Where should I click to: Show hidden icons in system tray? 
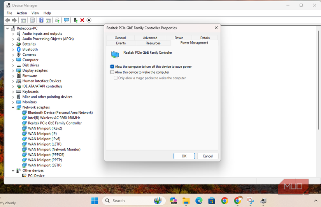pyautogui.click(x=316, y=201)
